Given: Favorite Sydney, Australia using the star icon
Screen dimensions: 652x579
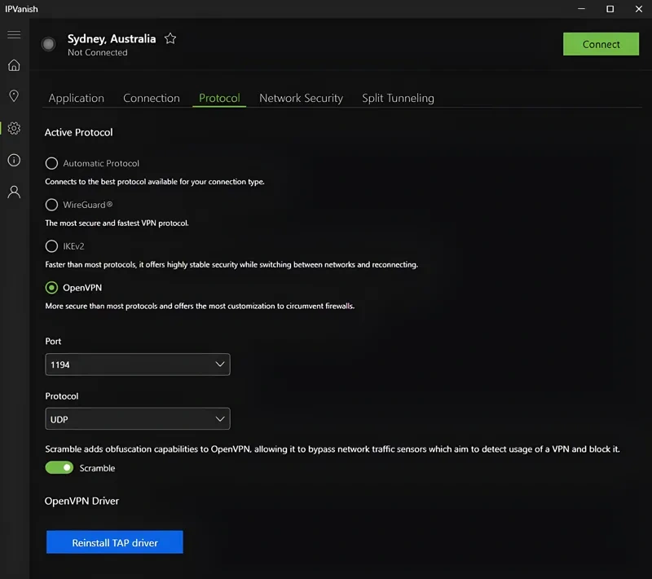Looking at the screenshot, I should click(170, 38).
